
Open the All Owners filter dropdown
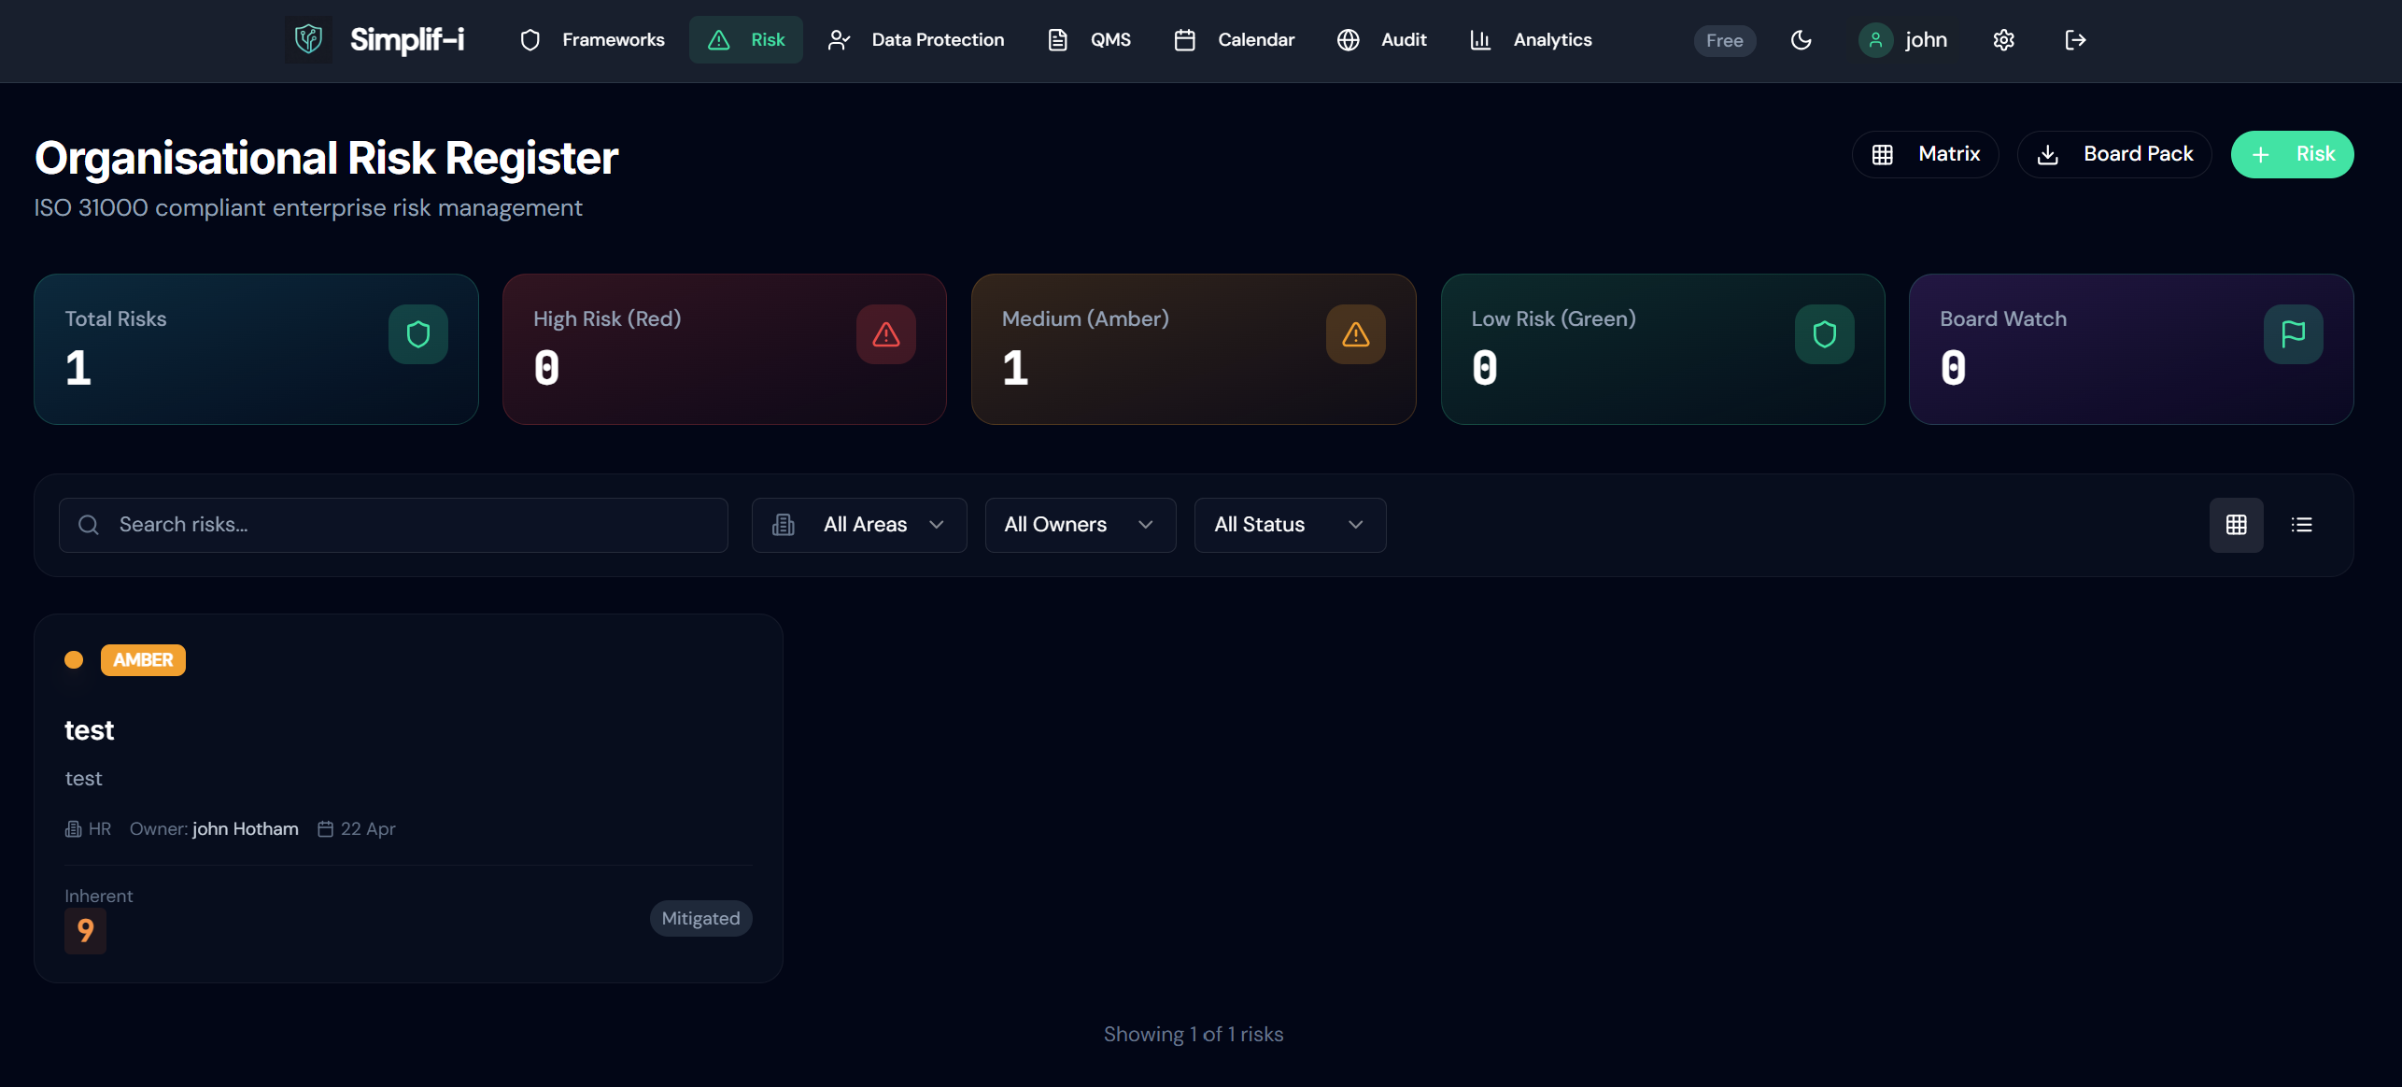coord(1080,525)
